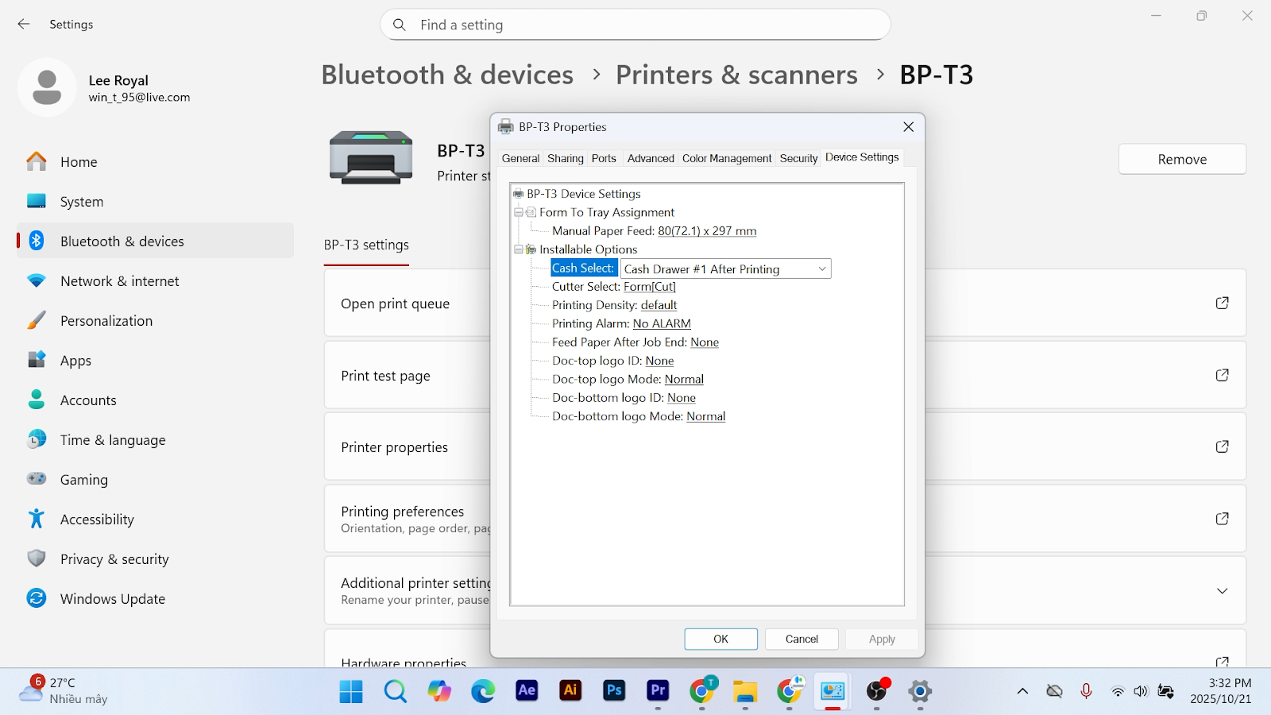Switch to Adobe After Effects on taskbar
This screenshot has width=1271, height=715.
point(527,691)
